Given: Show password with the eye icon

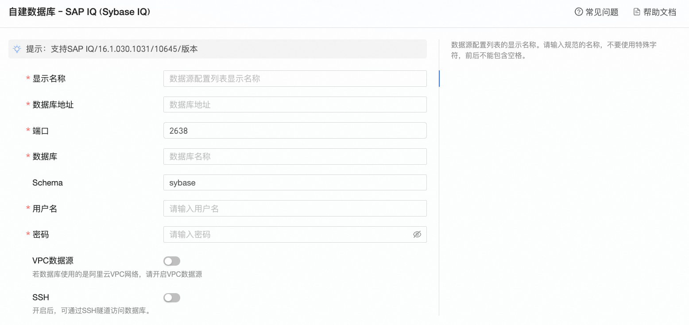Looking at the screenshot, I should click(417, 235).
